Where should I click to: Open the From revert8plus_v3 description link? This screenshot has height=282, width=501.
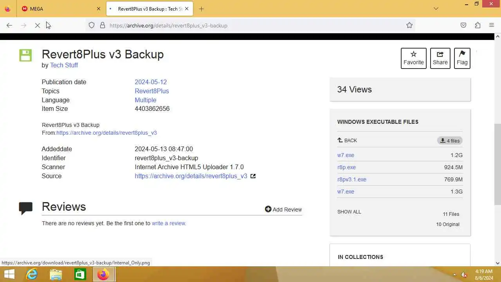pos(106,133)
